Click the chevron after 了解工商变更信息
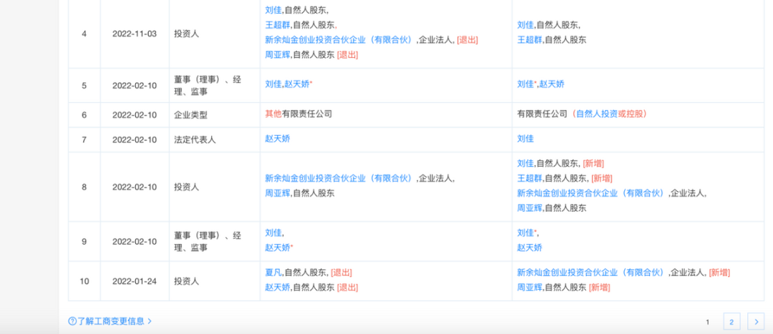Image resolution: width=773 pixels, height=334 pixels. pos(150,321)
